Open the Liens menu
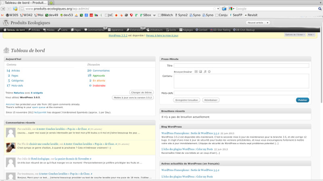The width and height of the screenshot is (323, 181). 63,30
